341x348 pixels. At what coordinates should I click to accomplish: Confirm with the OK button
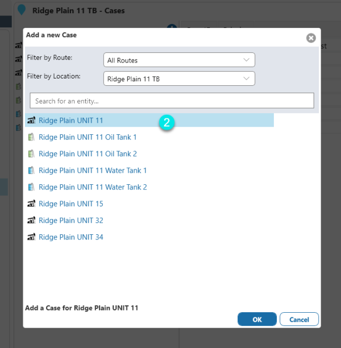click(x=257, y=319)
